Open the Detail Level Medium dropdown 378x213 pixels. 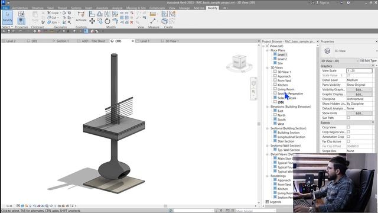(x=359, y=80)
